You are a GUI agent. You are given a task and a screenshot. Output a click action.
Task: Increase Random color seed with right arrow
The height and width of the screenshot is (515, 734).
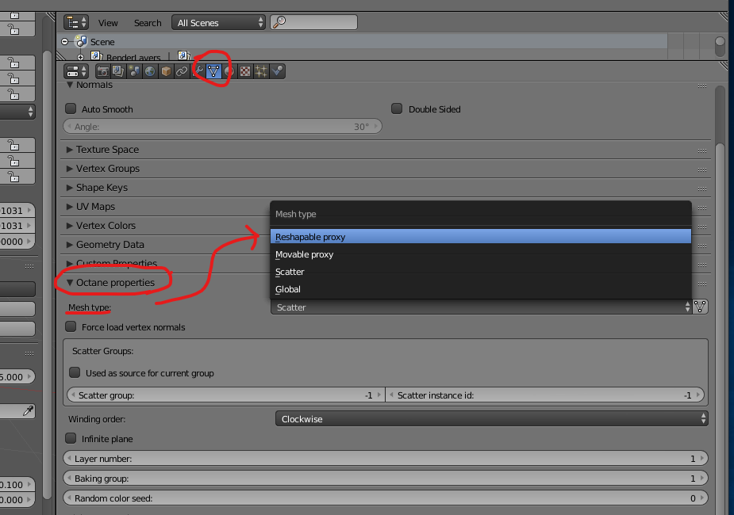click(x=701, y=498)
